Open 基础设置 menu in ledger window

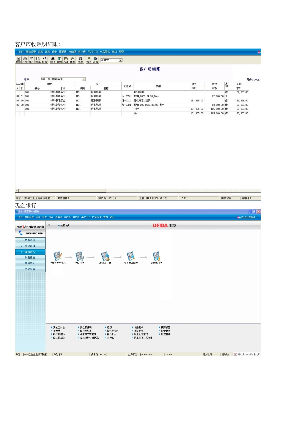pos(31,52)
